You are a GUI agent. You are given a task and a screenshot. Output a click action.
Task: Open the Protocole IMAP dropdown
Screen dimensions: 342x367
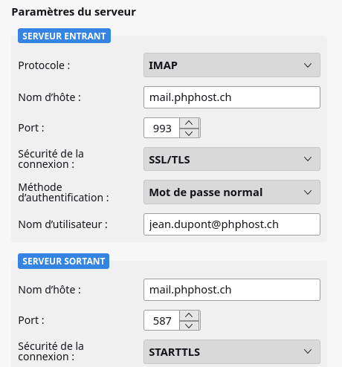pyautogui.click(x=232, y=65)
